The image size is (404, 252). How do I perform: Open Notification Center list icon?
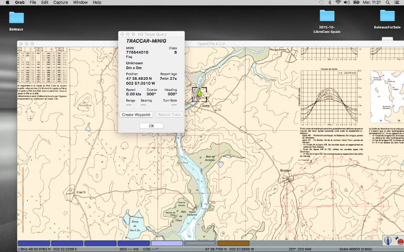tap(397, 3)
